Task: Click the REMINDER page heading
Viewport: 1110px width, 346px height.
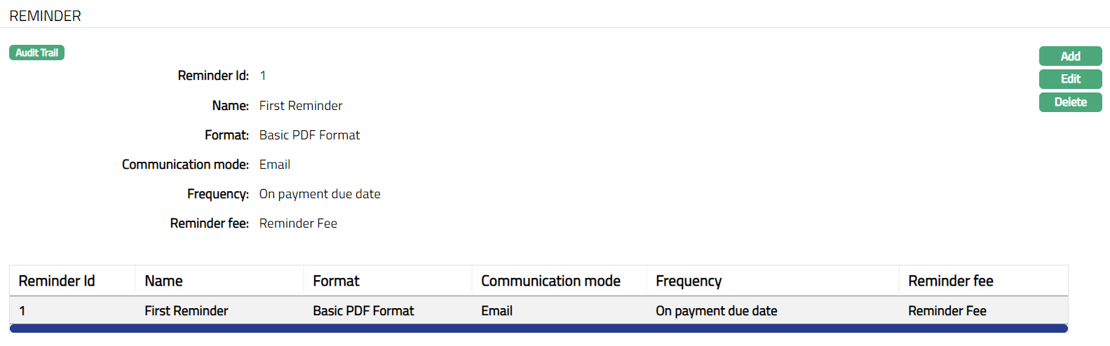Action: tap(46, 16)
